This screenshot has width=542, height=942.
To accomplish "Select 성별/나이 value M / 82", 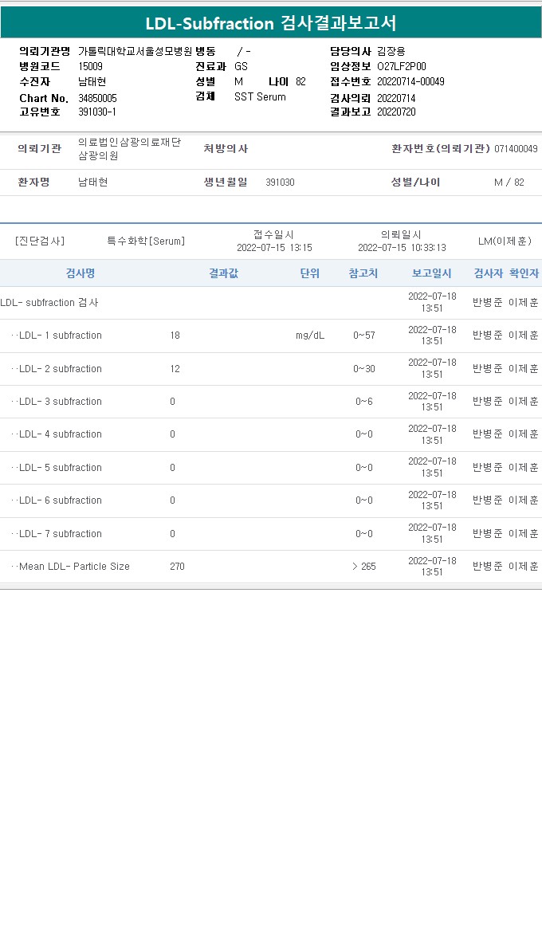I will (509, 182).
